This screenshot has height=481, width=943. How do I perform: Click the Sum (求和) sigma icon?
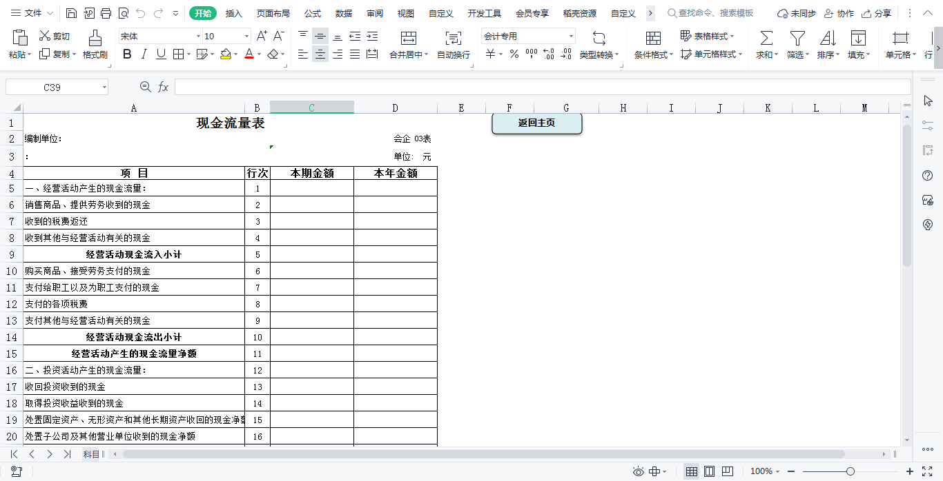coord(766,38)
